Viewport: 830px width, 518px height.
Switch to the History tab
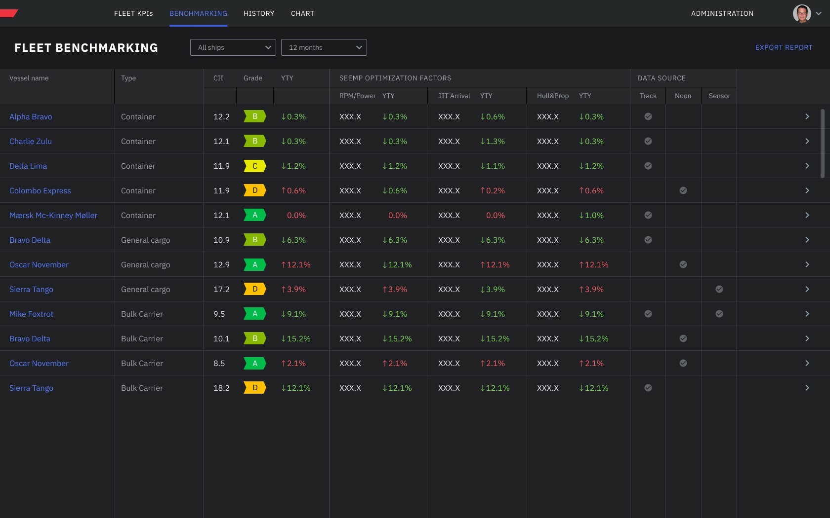[x=258, y=13]
